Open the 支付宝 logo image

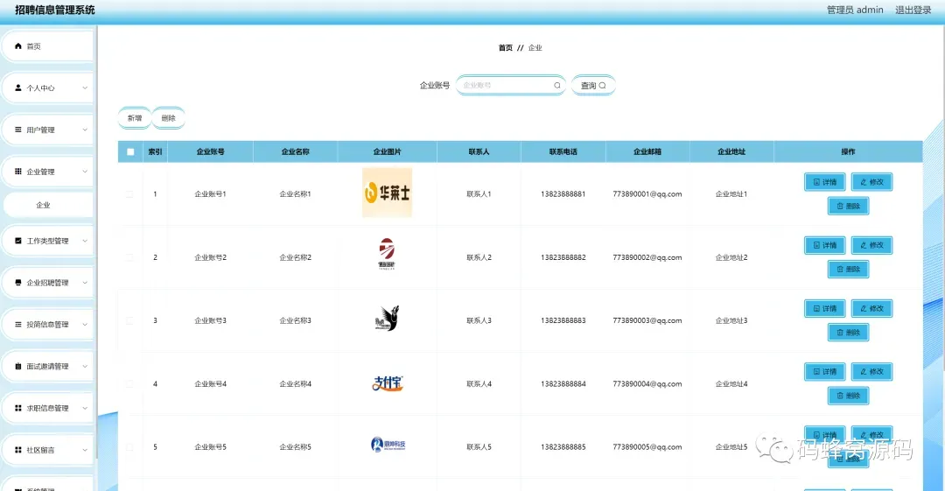[388, 383]
